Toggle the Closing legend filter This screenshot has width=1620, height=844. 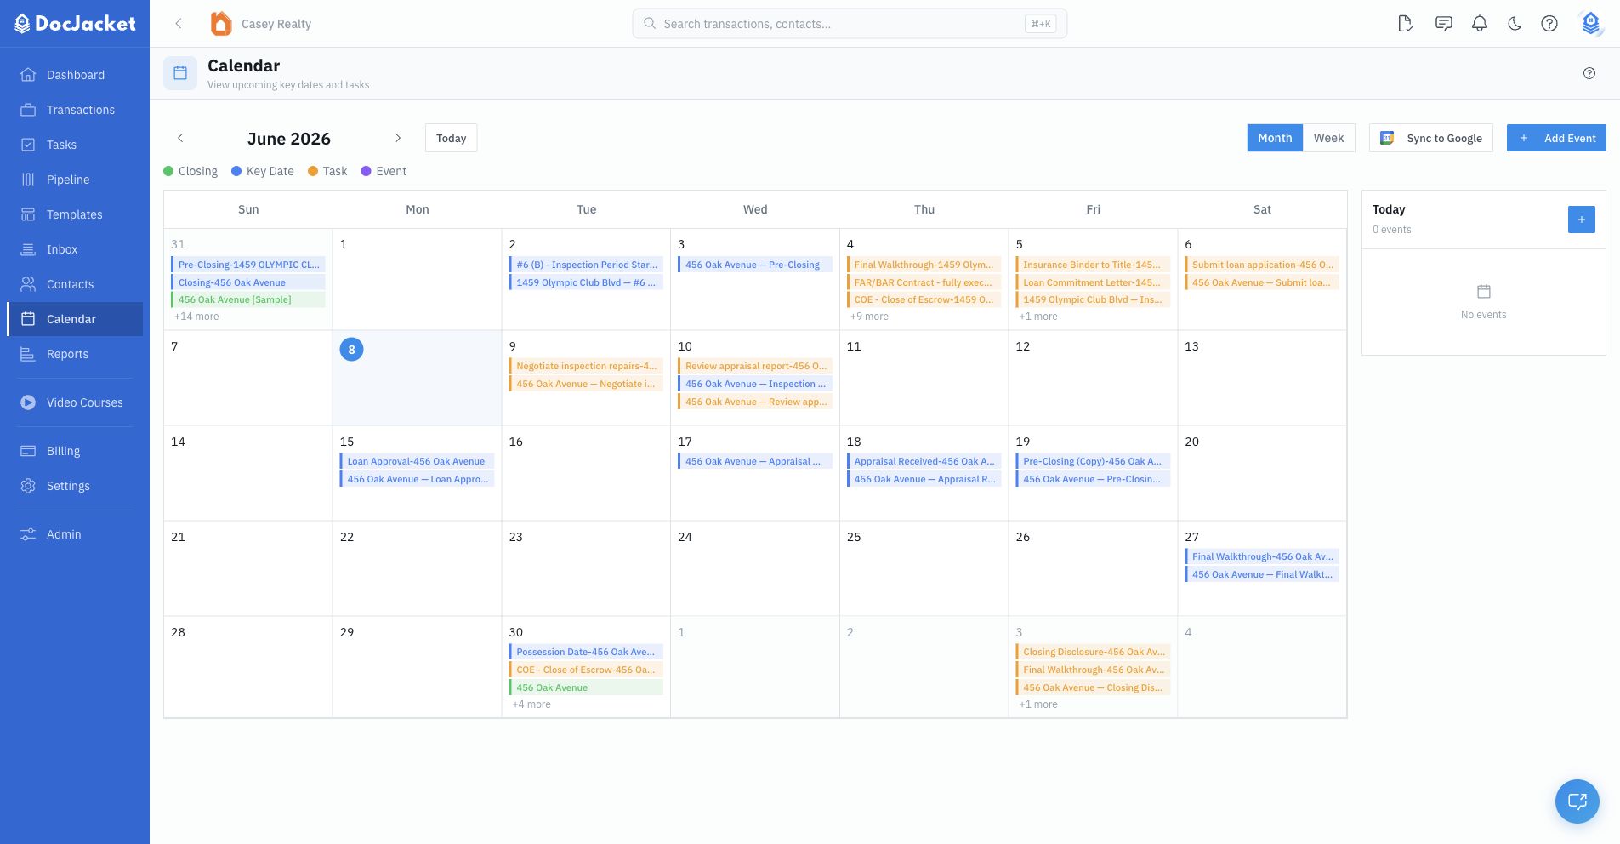coord(190,171)
